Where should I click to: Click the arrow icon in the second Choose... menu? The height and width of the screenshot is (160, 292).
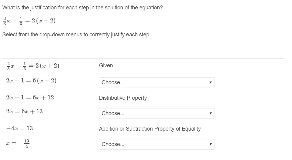click(210, 113)
